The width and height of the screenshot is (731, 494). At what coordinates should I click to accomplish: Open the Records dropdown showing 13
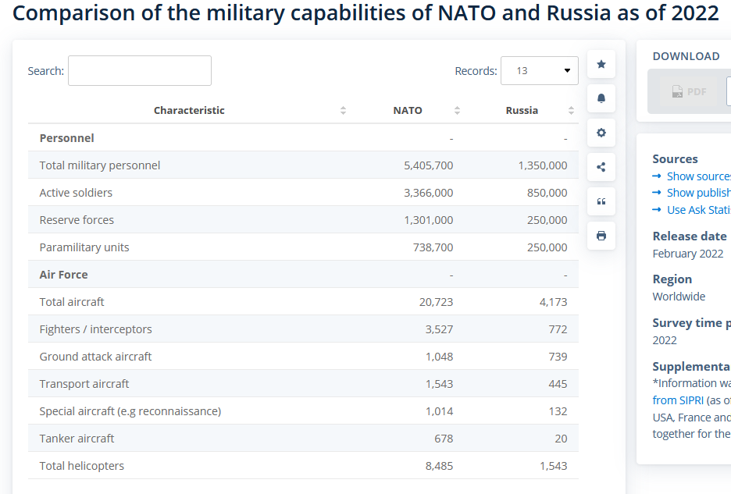point(540,71)
